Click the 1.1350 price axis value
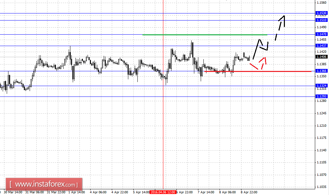This screenshot has height=195, width=329. pos(322,76)
